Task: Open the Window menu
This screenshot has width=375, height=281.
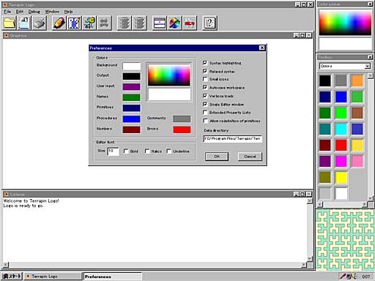Action: coord(52,12)
